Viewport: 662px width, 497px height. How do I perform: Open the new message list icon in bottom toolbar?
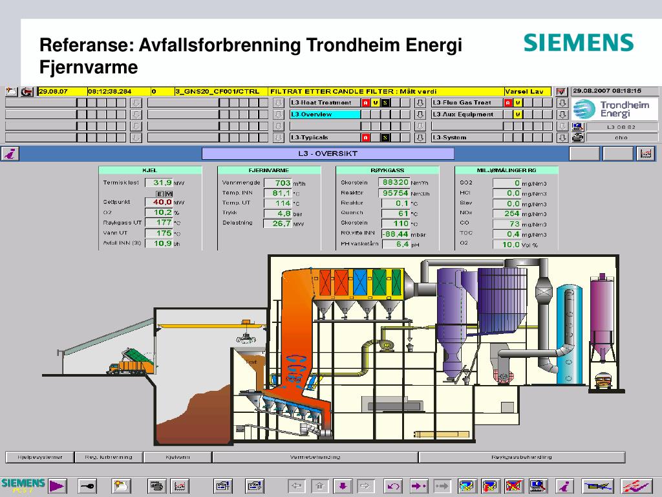(x=121, y=486)
